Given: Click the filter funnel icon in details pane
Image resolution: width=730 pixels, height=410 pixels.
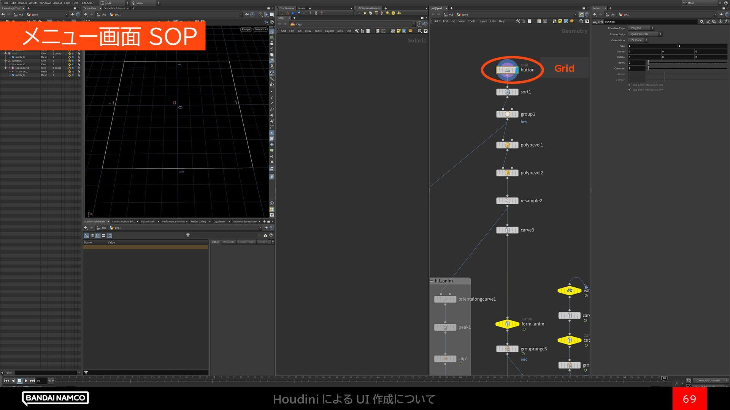Looking at the screenshot, I should point(188,235).
